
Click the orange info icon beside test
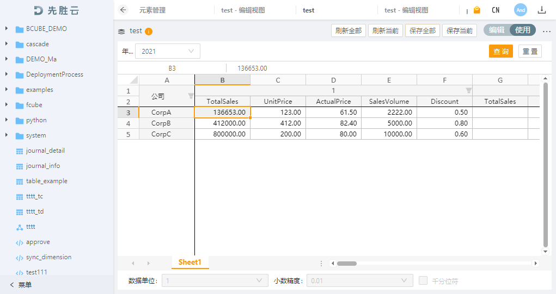(x=149, y=32)
